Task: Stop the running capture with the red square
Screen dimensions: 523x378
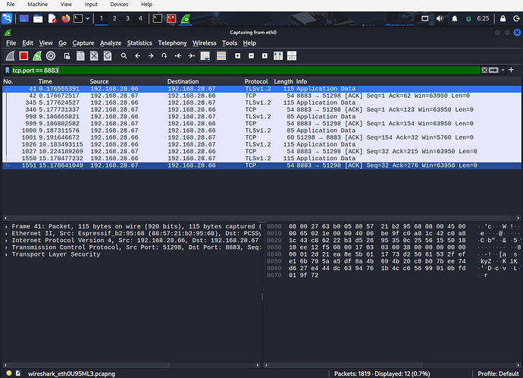Action: (23, 55)
